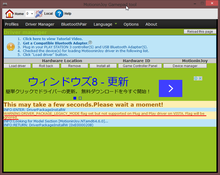220x175 pixels.
Task: Click the yellow warning exclamation icon
Action: pos(11,47)
